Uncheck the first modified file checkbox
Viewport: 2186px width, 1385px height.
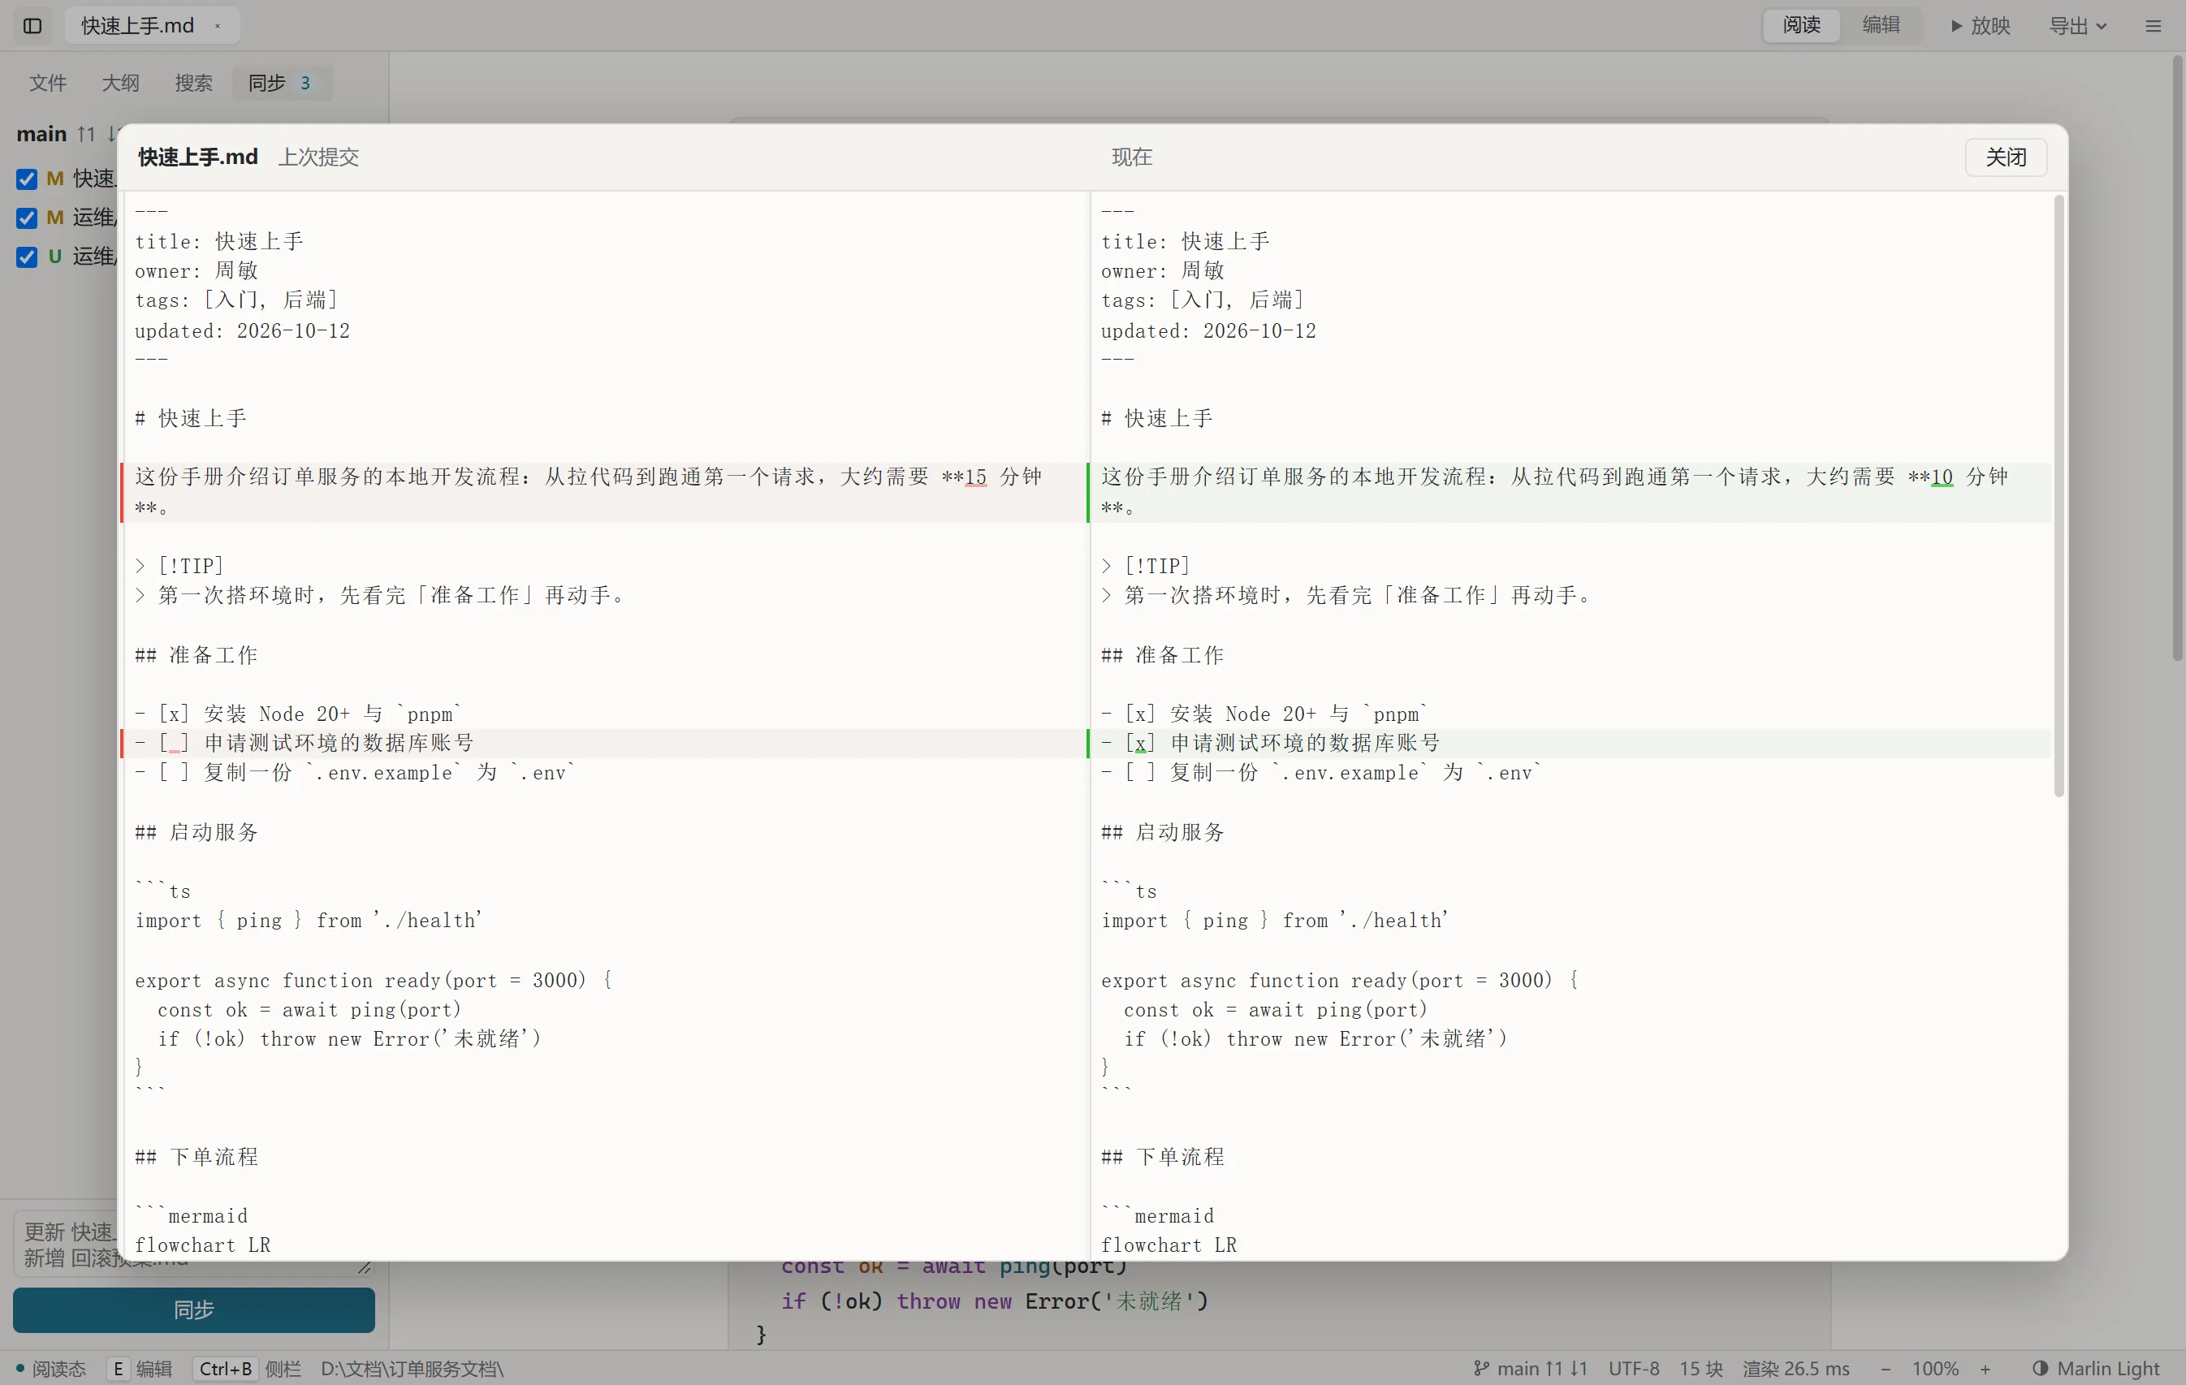point(28,179)
